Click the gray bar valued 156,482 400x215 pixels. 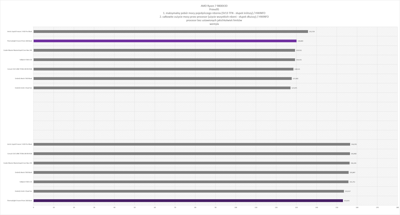pos(192,154)
